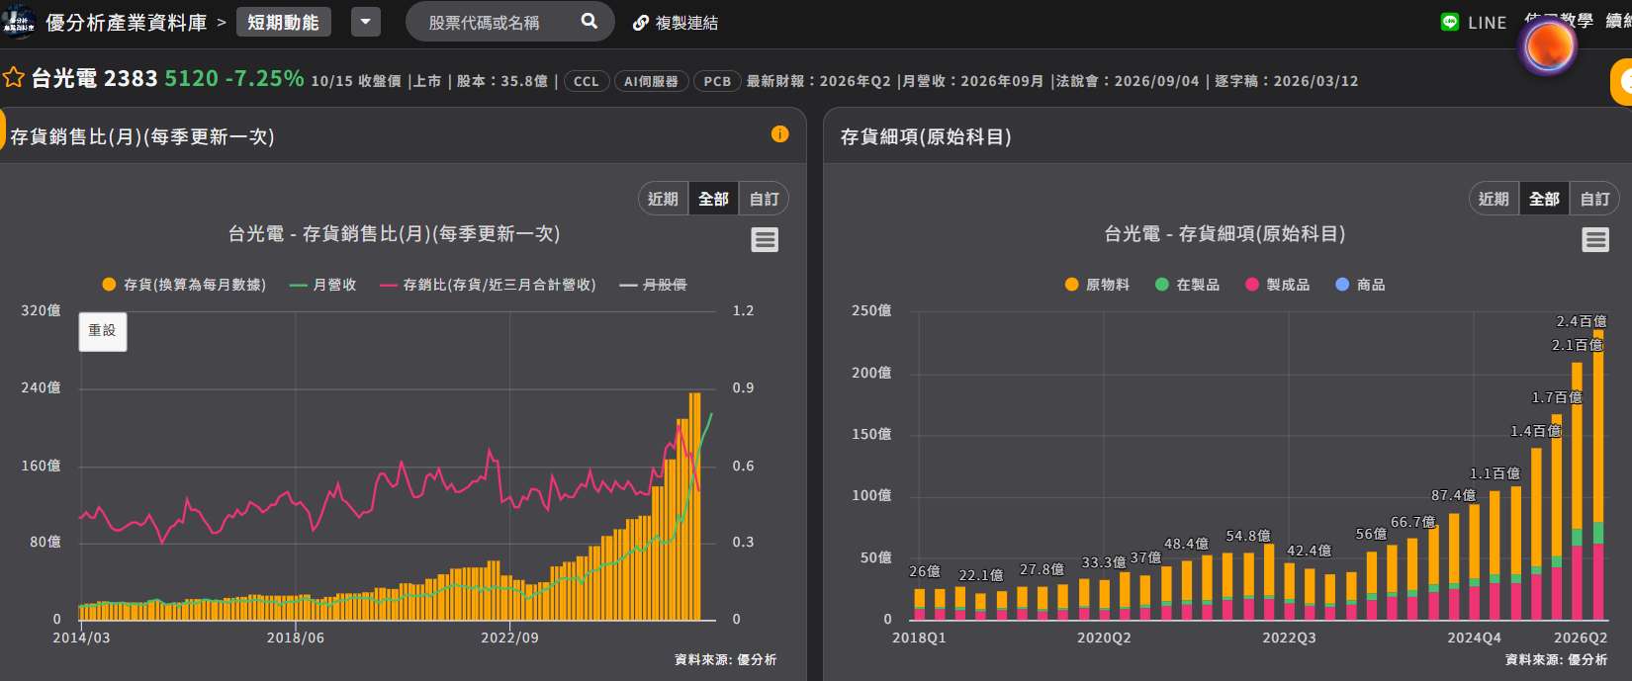Click the 1.1百億 data label
Viewport: 1632px width, 681px height.
[x=1495, y=473]
